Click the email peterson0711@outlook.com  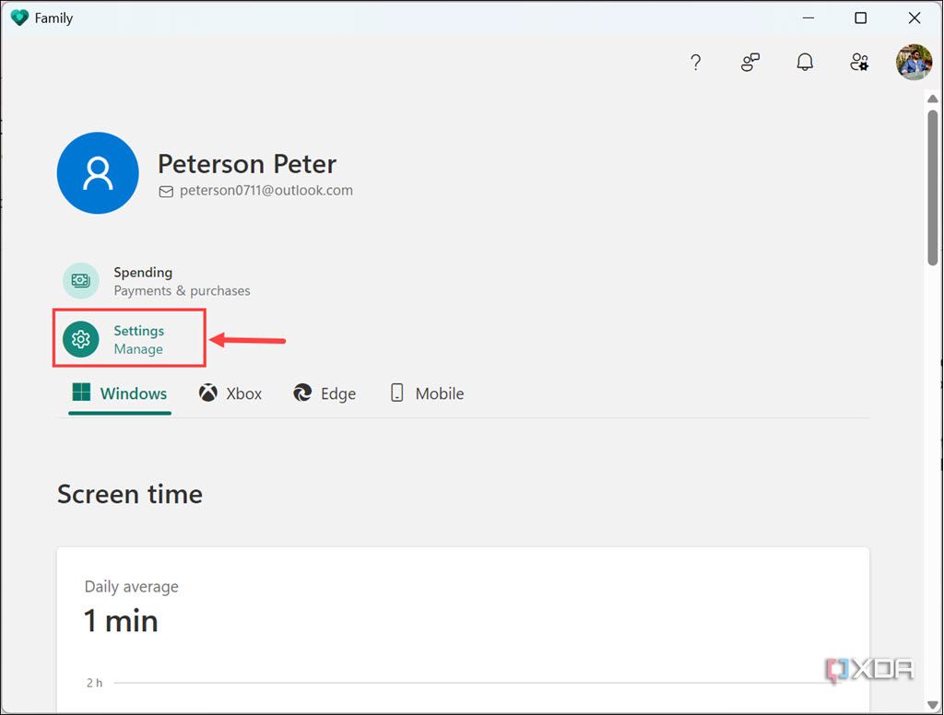click(x=266, y=191)
